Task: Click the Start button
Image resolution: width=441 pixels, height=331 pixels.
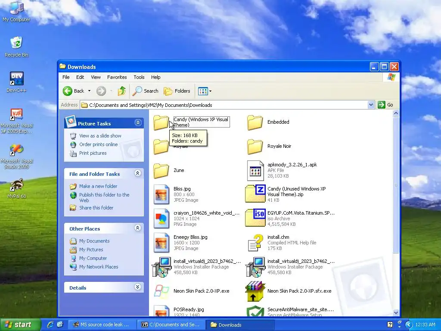Action: 20,325
